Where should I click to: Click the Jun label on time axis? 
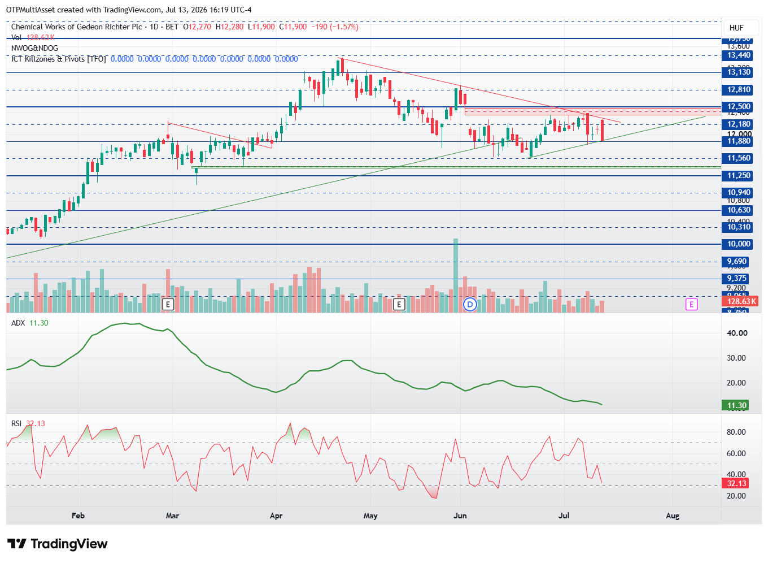pyautogui.click(x=460, y=516)
